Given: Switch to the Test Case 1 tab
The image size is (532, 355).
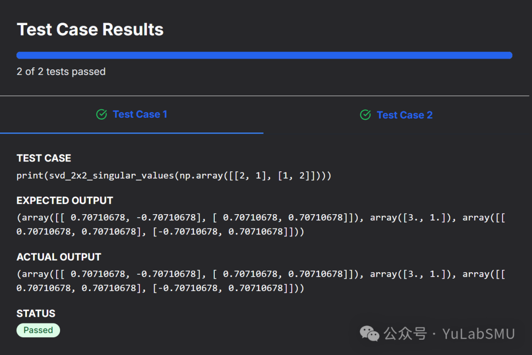Looking at the screenshot, I should click(139, 115).
